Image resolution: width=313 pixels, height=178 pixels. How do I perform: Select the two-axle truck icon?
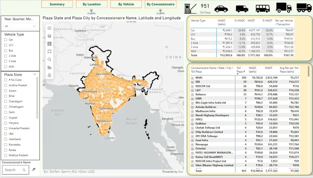[x=283, y=8]
